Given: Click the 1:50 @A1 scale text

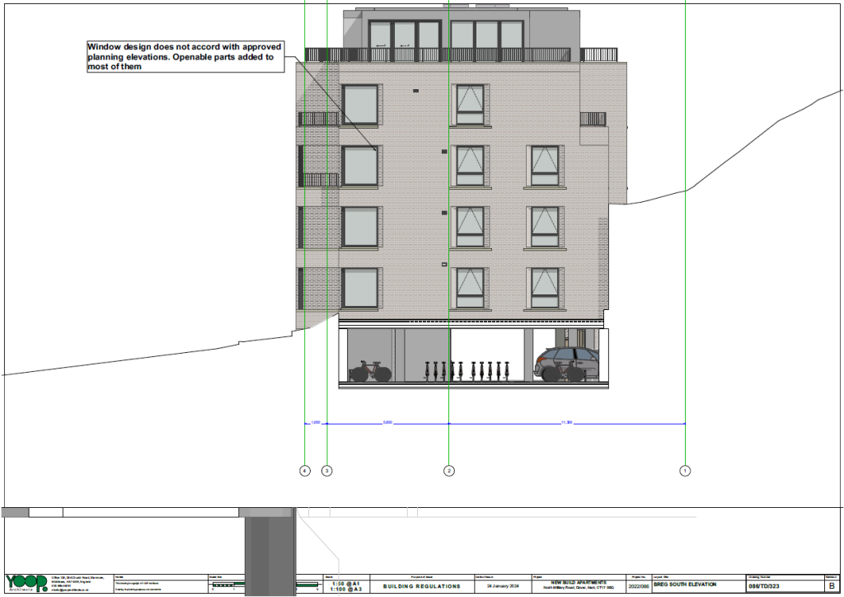Looking at the screenshot, I should tap(343, 583).
